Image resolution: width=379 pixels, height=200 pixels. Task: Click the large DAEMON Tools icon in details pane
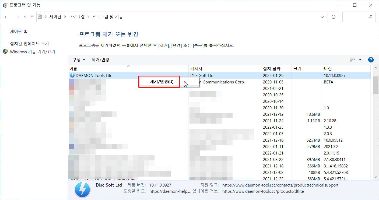(82, 190)
